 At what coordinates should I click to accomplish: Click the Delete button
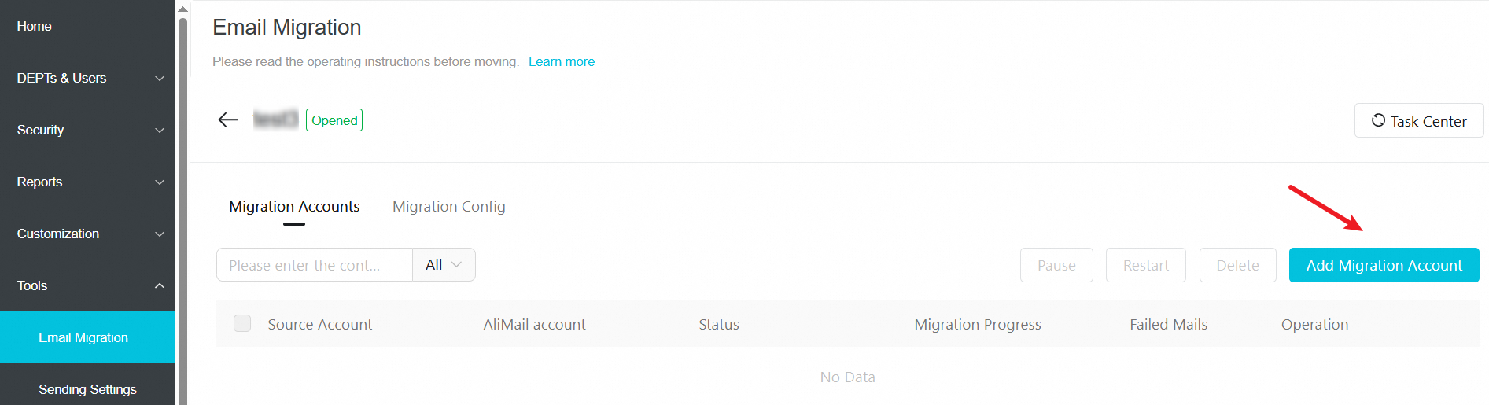coord(1237,265)
